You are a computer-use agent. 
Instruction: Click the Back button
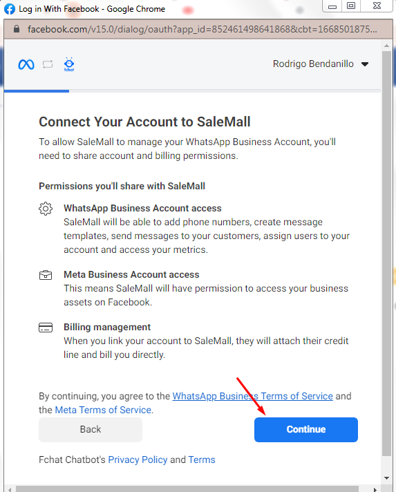pos(91,430)
